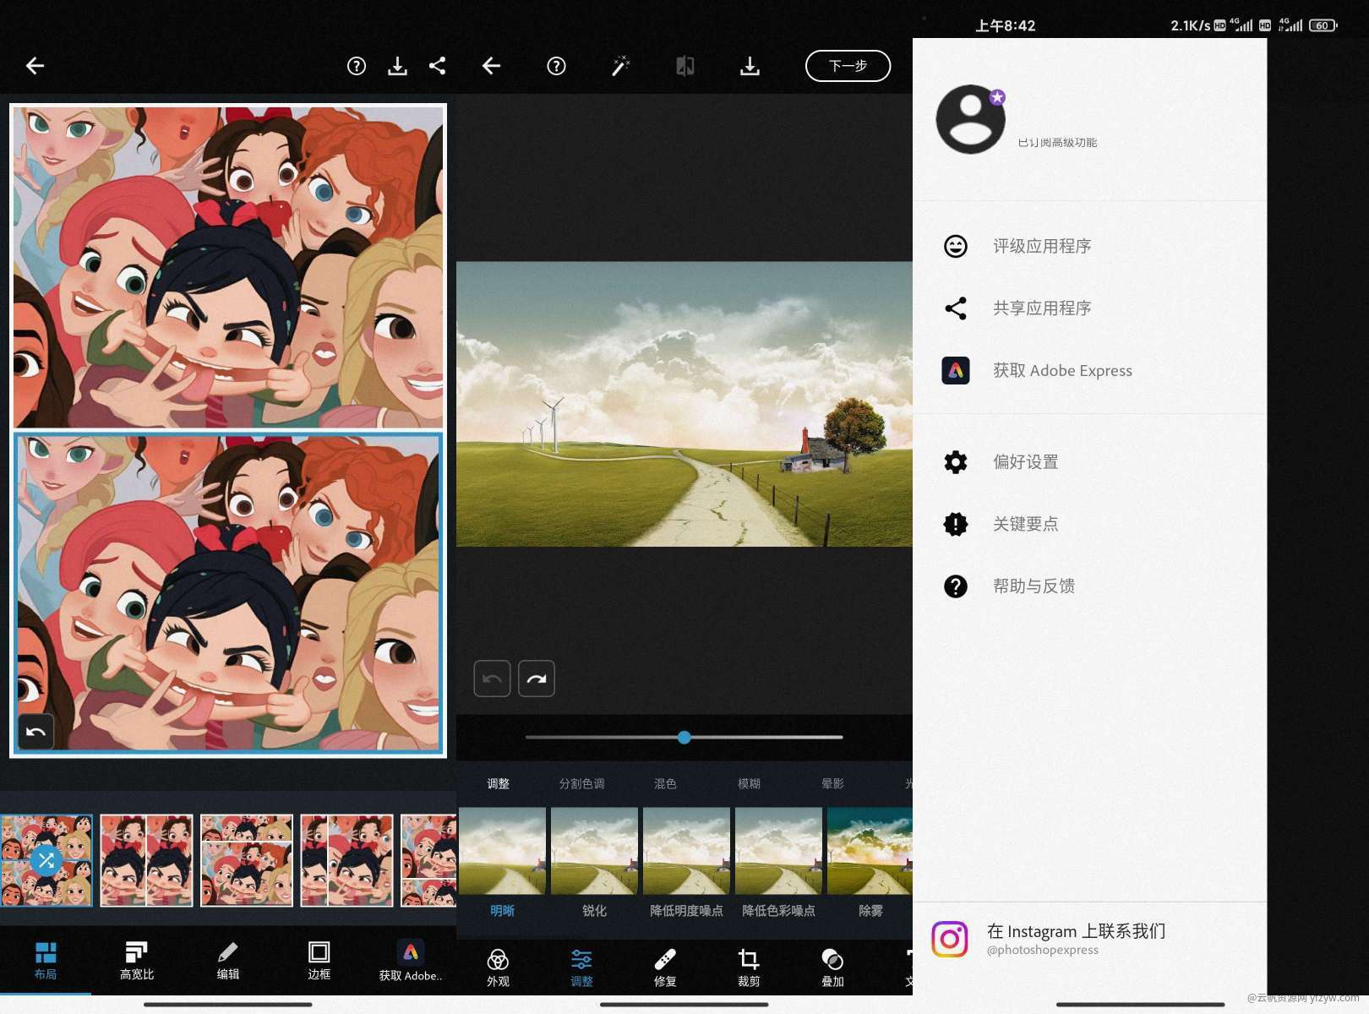1369x1014 pixels.
Task: Choose the third collage layout thumbnail
Action: pyautogui.click(x=247, y=860)
